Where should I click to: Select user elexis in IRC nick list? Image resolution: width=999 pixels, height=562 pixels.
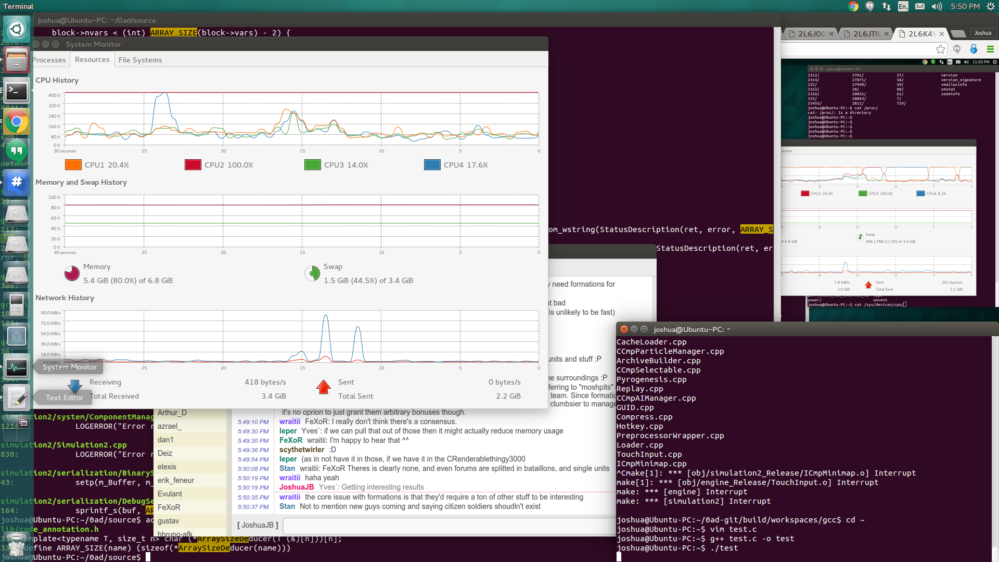[190, 467]
